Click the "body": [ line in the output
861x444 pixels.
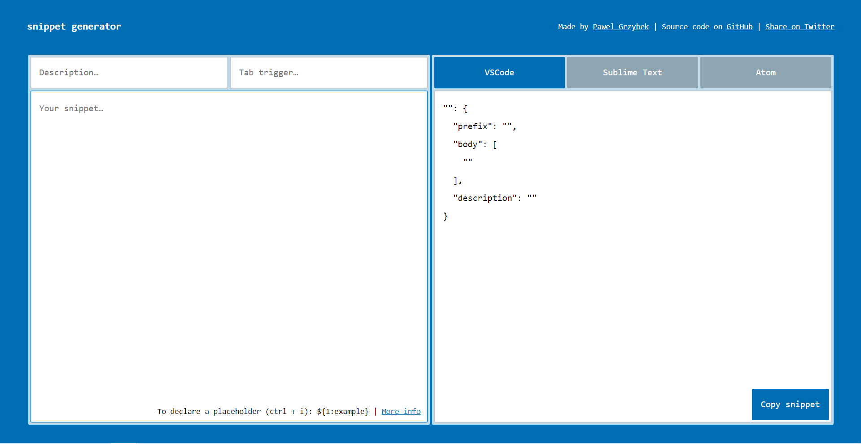(x=475, y=144)
